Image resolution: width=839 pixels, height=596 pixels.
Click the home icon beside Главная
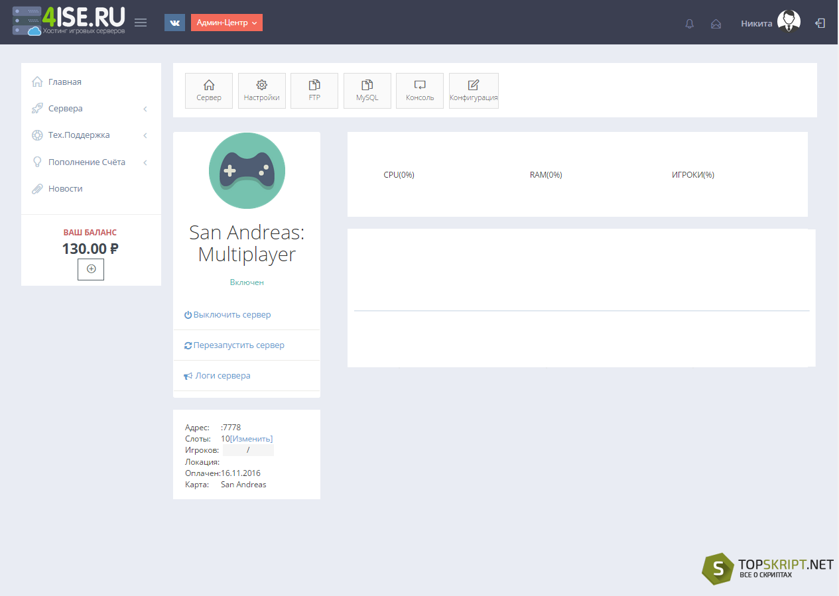(x=37, y=82)
